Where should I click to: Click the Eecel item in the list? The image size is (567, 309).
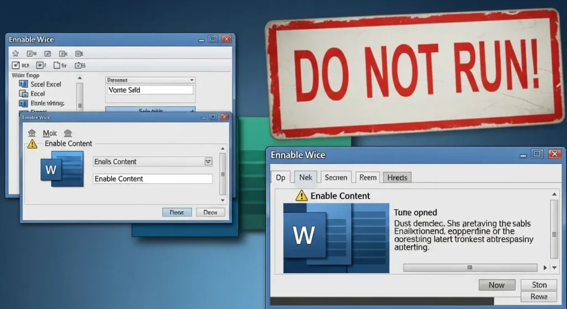[38, 93]
